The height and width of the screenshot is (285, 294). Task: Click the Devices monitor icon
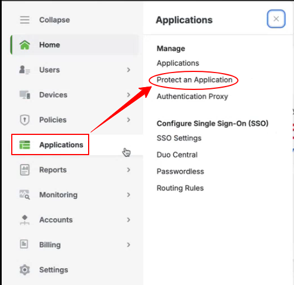(x=25, y=94)
